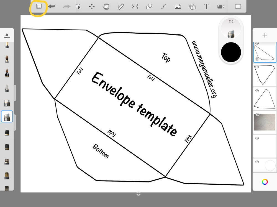Open the Ruler guides tool
Viewport: 277px width, 207px height.
(121, 7)
